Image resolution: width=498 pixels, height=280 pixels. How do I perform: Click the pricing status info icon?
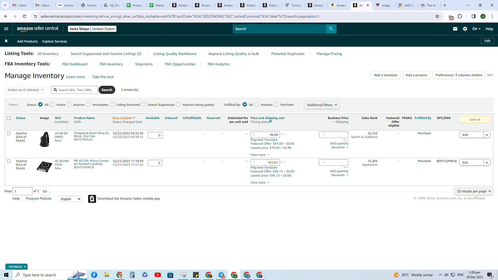click(x=271, y=121)
